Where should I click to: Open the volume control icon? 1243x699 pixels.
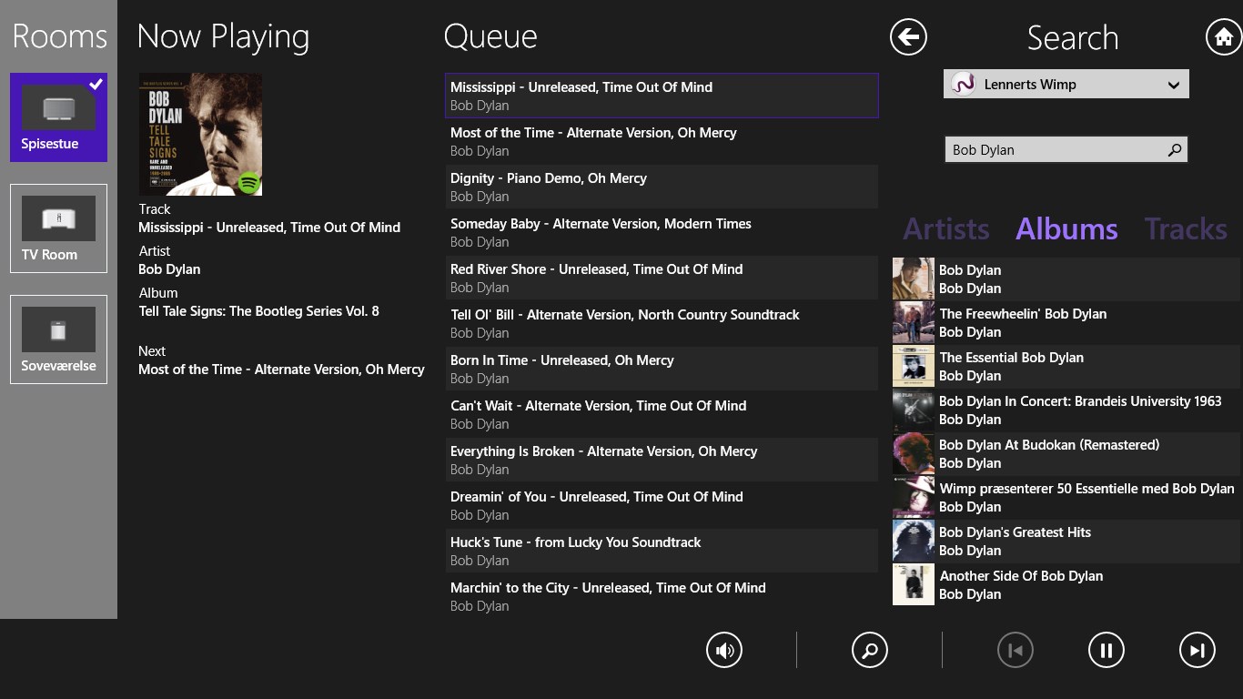(x=724, y=650)
